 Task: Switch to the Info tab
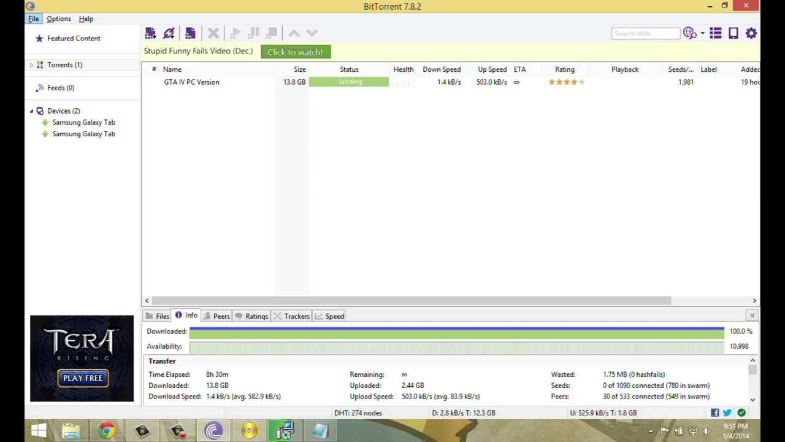pos(186,316)
